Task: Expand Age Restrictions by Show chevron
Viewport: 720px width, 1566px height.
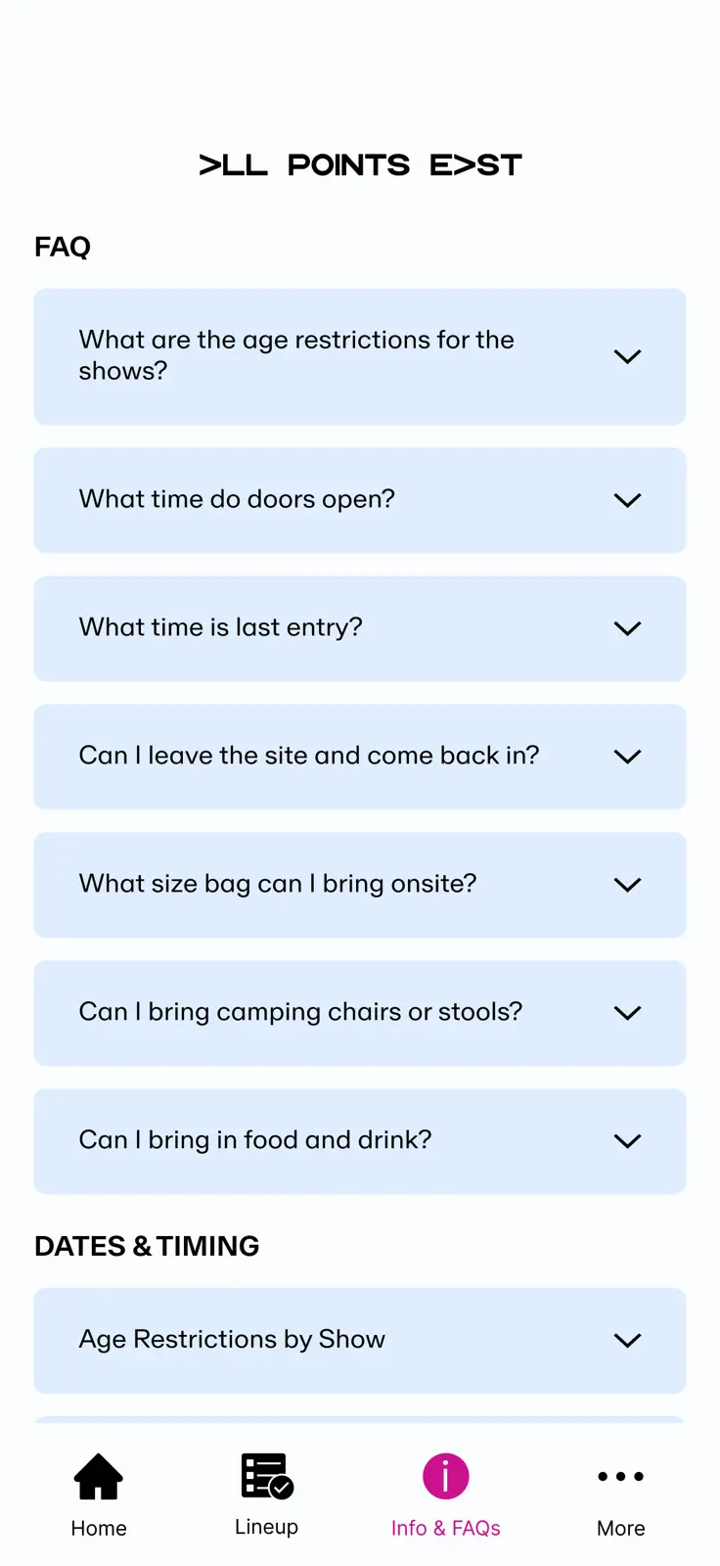Action: tap(627, 1341)
